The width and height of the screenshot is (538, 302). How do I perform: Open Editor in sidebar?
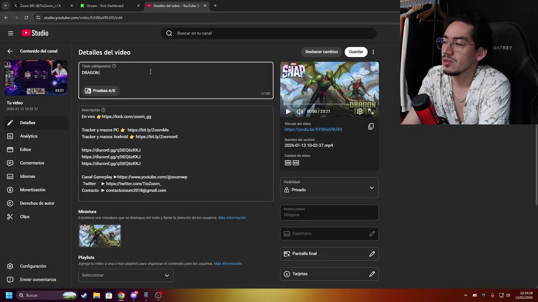point(36,150)
